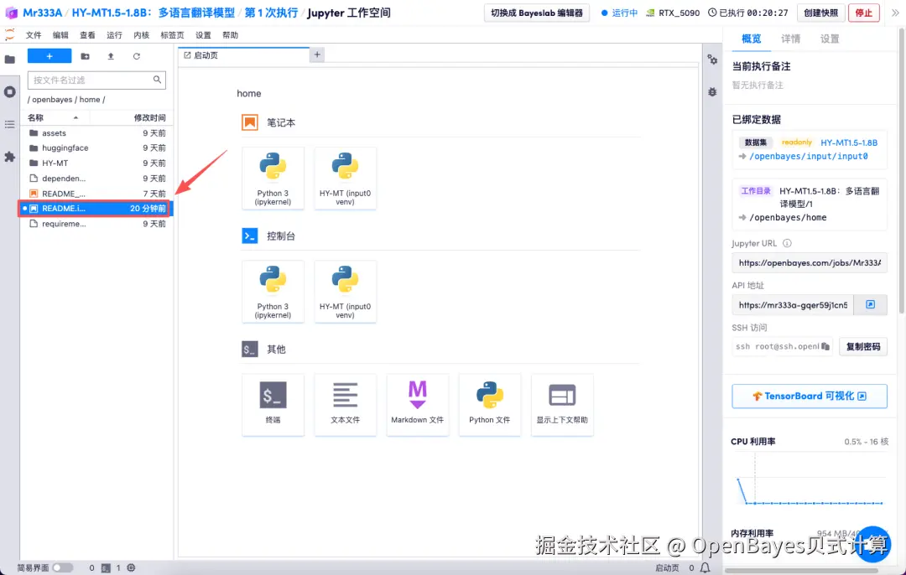Open Python 3 (ipykernel) console
This screenshot has width=906, height=575.
[273, 292]
